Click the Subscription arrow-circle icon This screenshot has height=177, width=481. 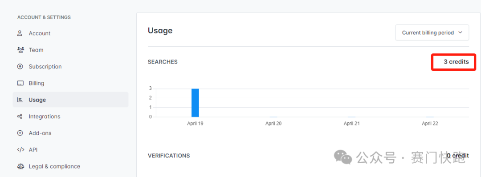pos(20,66)
